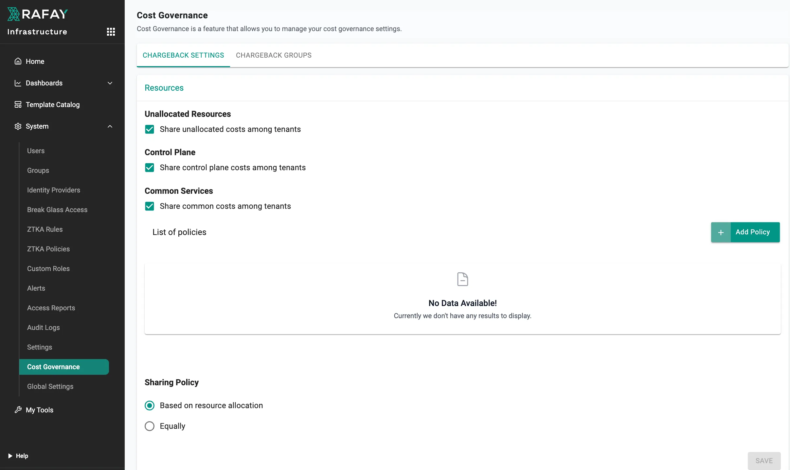Image resolution: width=790 pixels, height=470 pixels.
Task: Open the Break Glass Access page
Action: pos(57,210)
